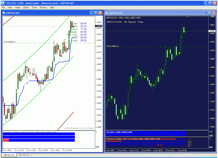Viewport: 218px width, 158px height.
Task: Click the chart icon in left GBPUSD,M5 window title
Action: (x=4, y=13)
